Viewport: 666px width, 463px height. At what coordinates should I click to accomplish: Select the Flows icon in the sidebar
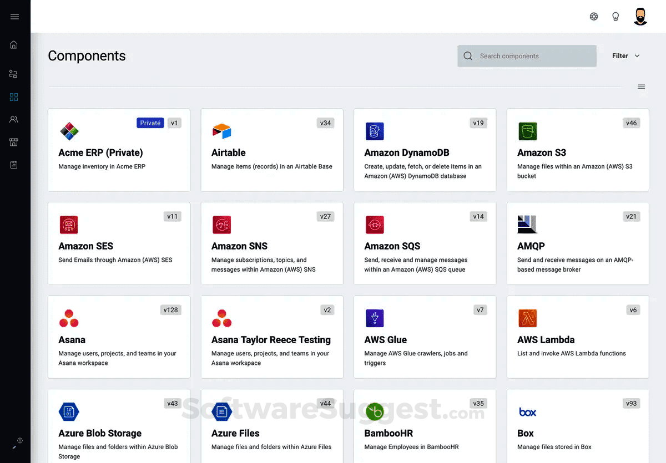tap(14, 74)
